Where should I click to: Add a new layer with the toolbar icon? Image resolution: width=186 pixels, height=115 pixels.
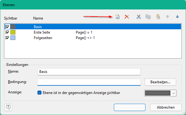[117, 17]
